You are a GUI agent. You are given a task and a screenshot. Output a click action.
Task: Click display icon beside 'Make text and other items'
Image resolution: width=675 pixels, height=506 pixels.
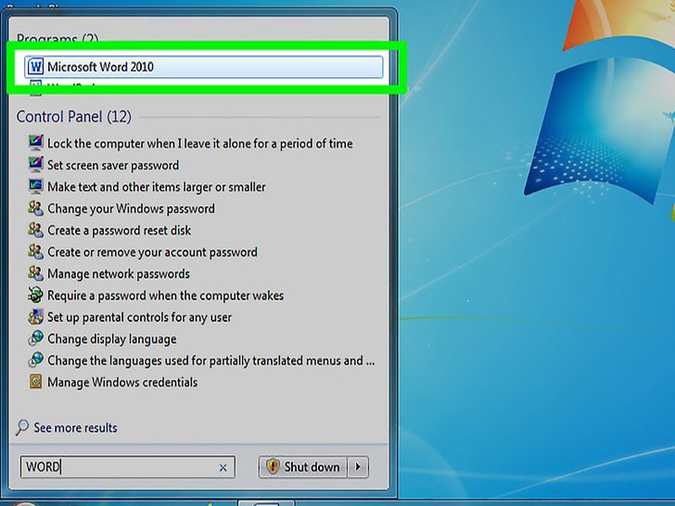(x=36, y=186)
